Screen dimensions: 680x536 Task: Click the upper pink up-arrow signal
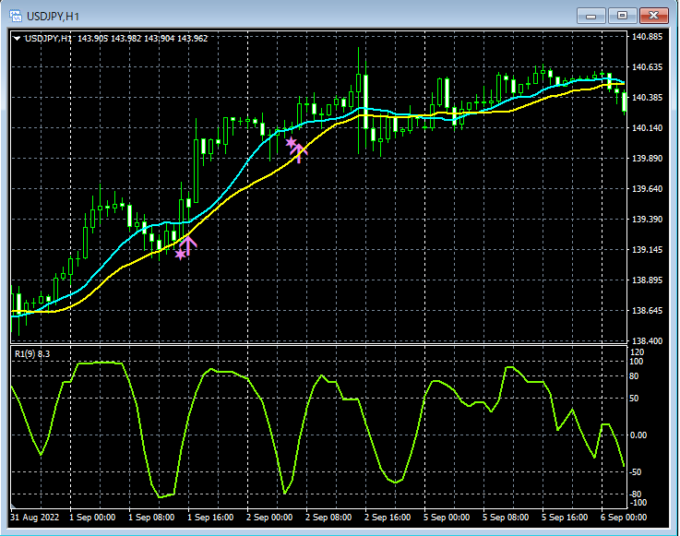coord(299,152)
